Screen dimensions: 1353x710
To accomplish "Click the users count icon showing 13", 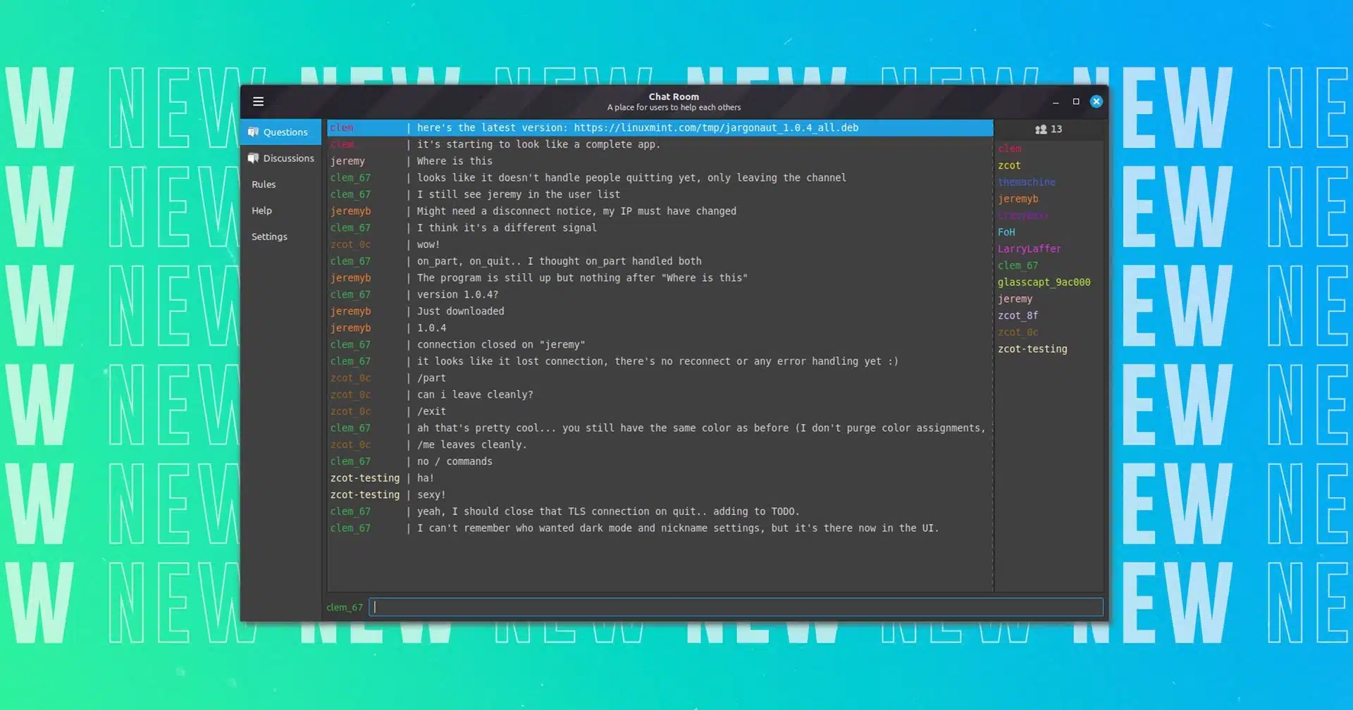I will click(x=1041, y=129).
